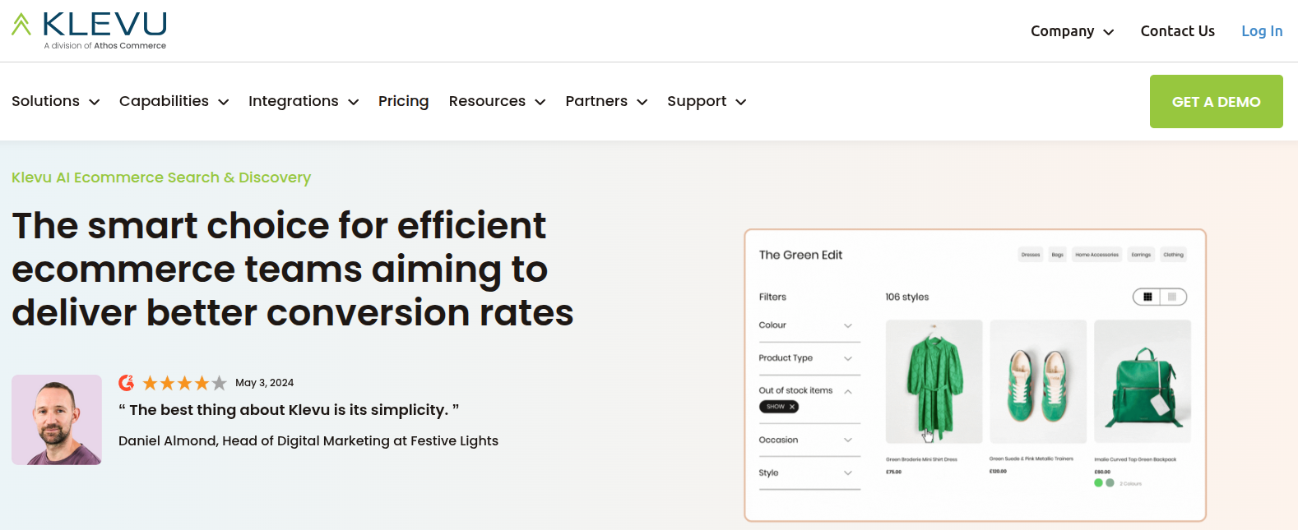Click the Log In link
Viewport: 1298px width, 530px height.
(1262, 31)
